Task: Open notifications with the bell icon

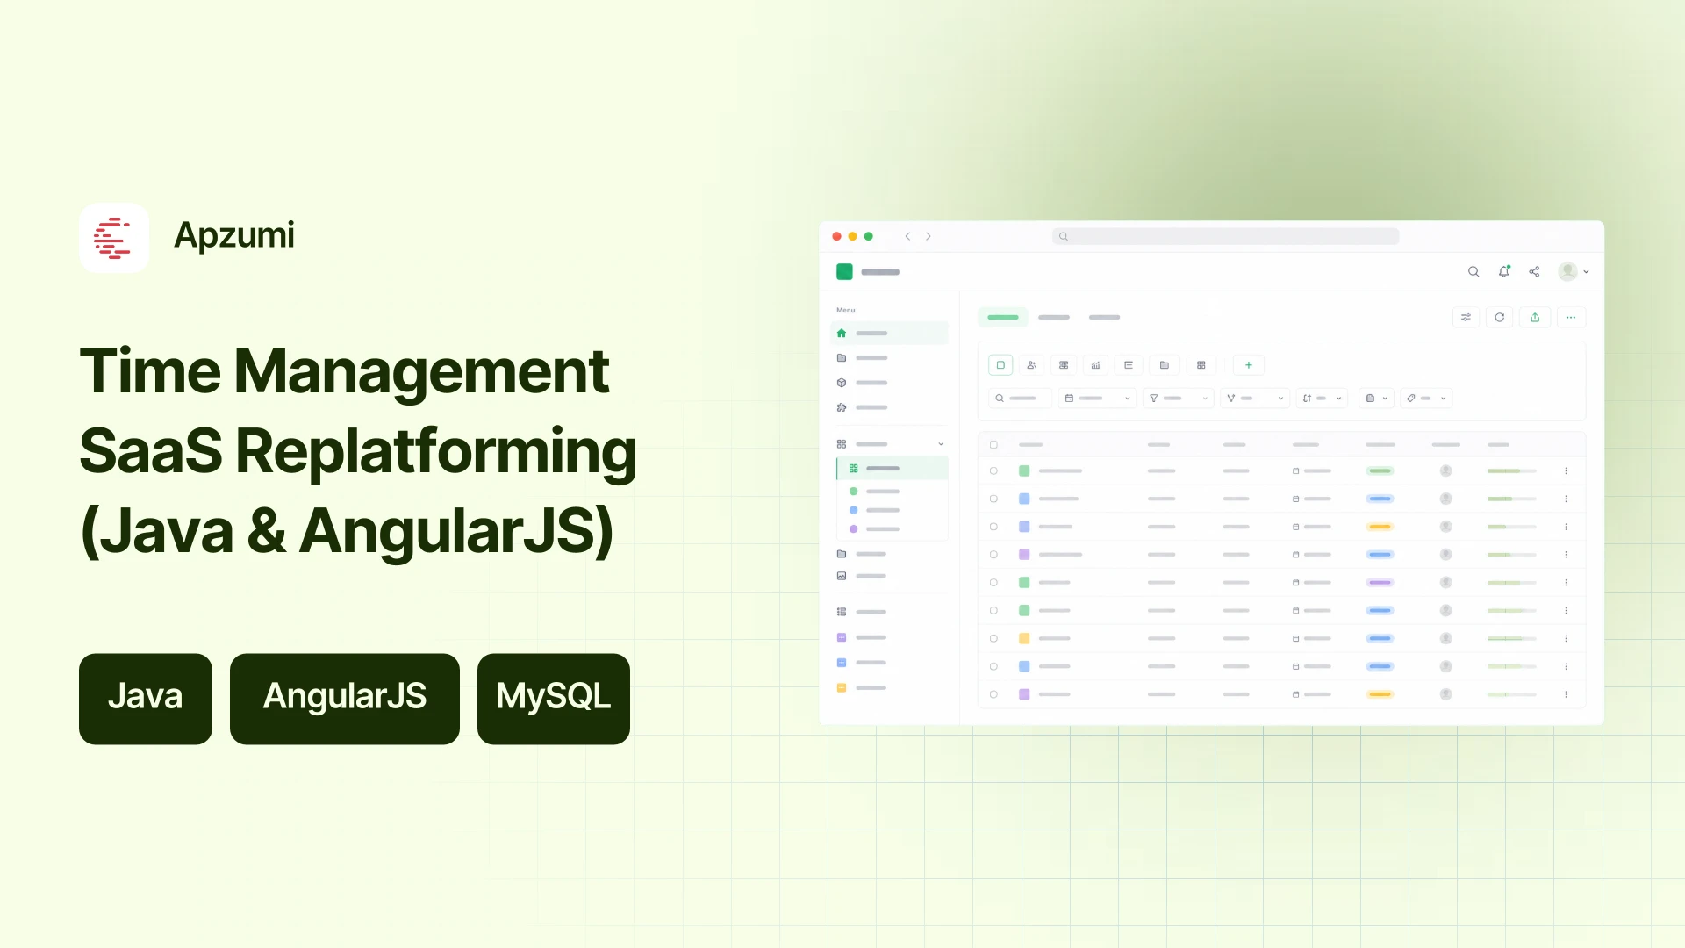Action: 1504,271
